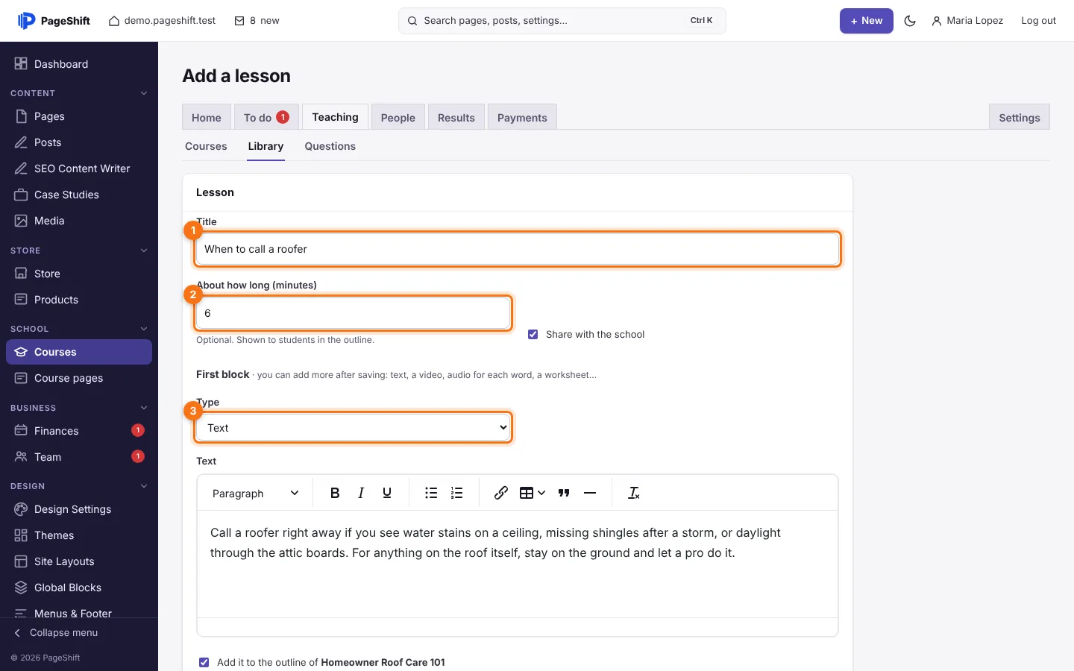This screenshot has height=671, width=1074.
Task: Toggle bold formatting in the editor
Action: [335, 493]
